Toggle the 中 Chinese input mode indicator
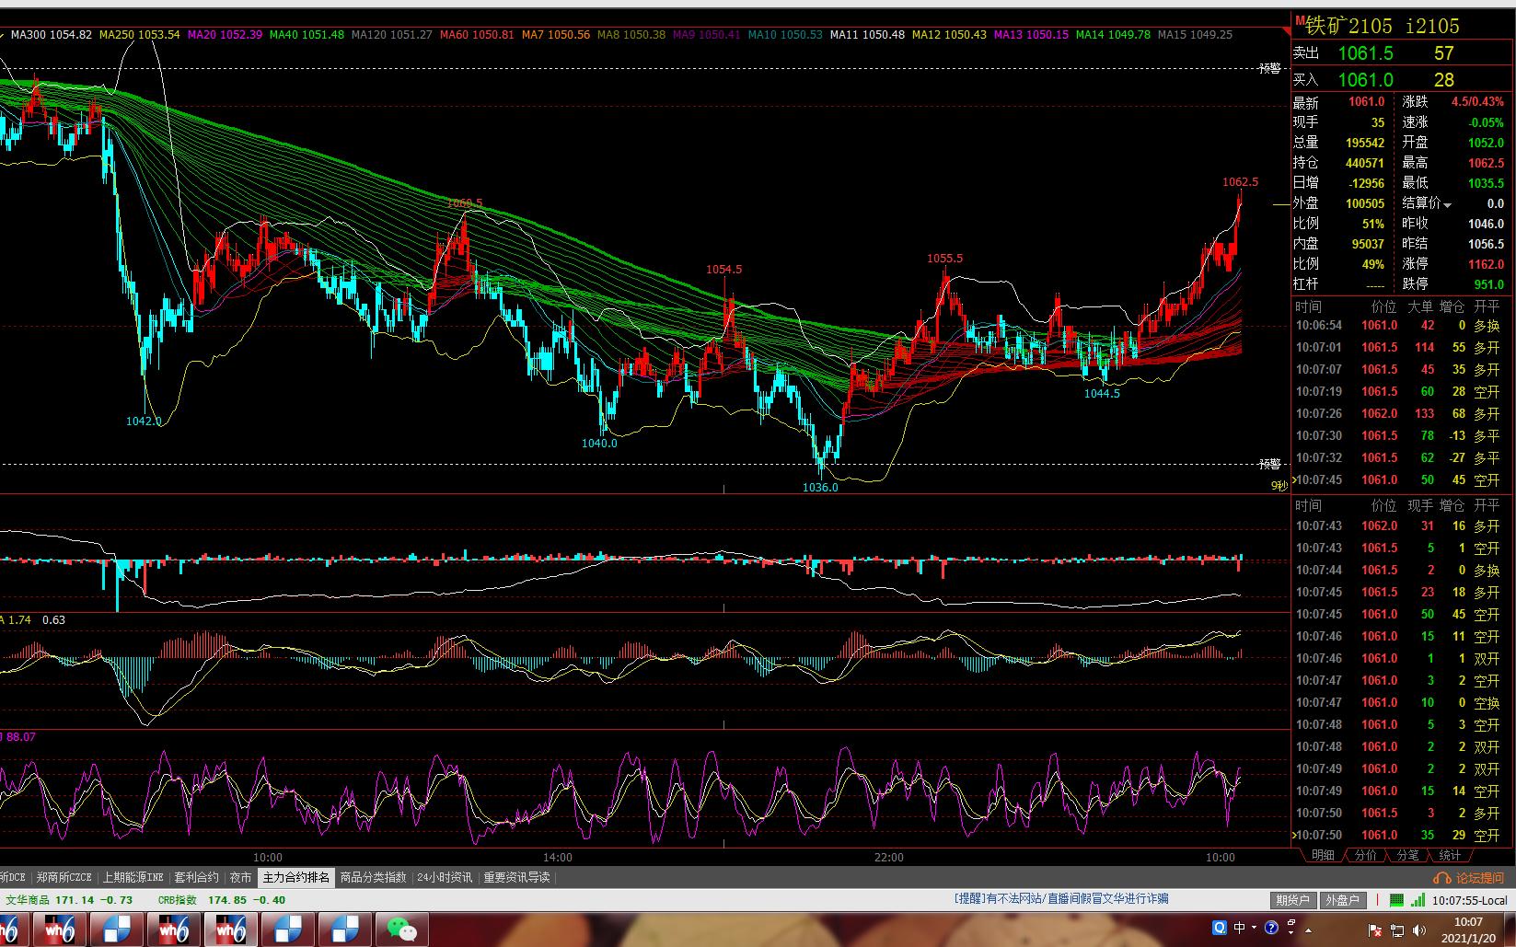 1239,928
